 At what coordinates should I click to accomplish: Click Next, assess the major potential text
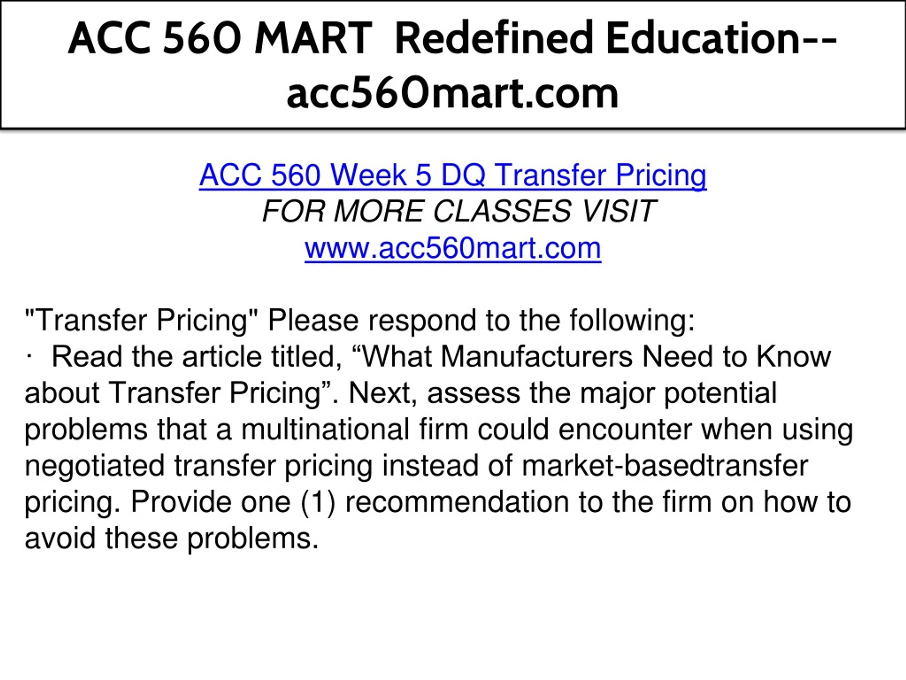point(563,393)
